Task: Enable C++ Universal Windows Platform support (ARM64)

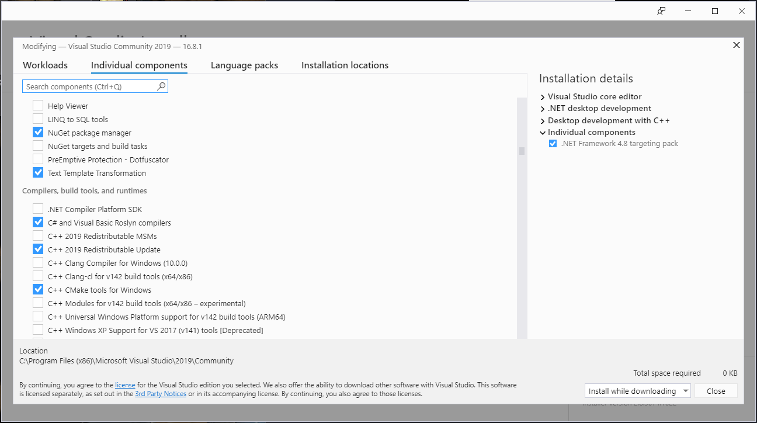Action: click(38, 317)
